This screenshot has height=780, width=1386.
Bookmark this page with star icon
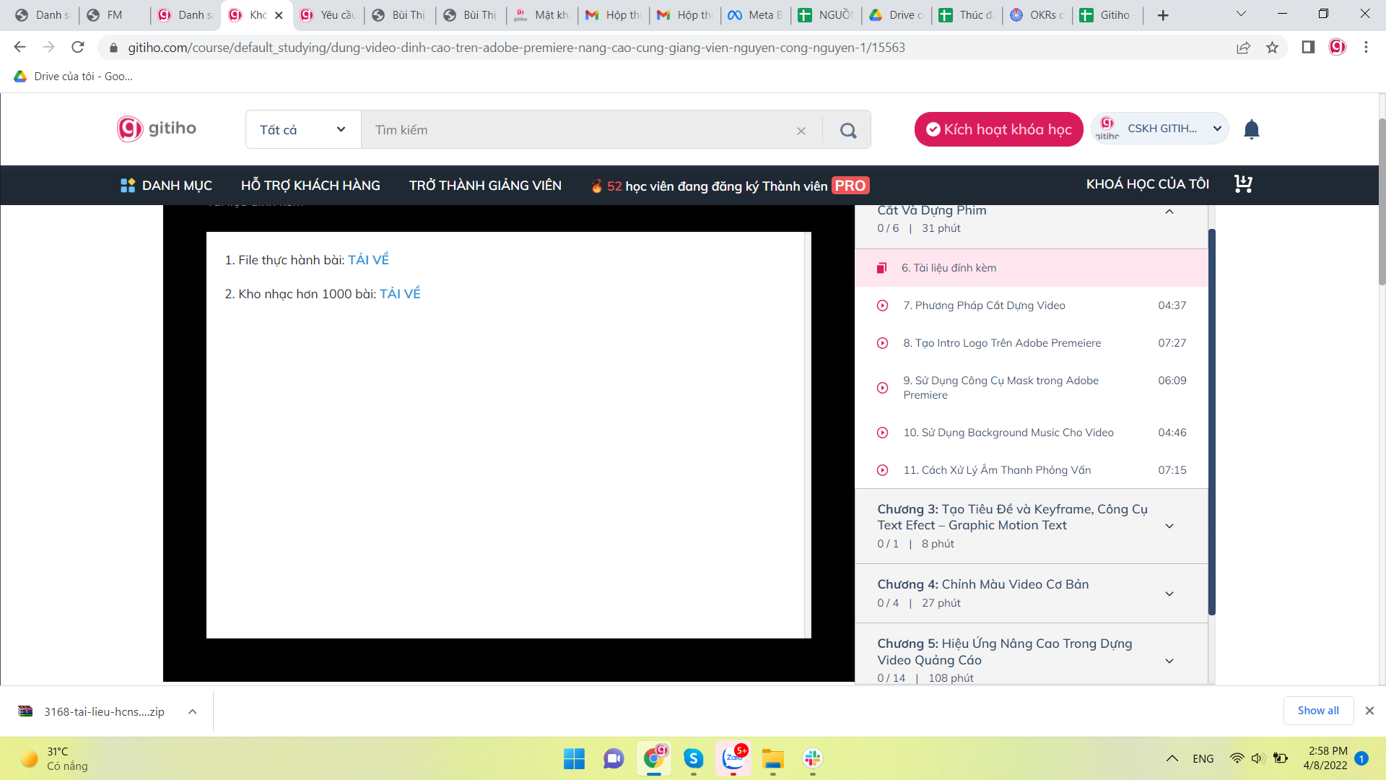pos(1272,48)
